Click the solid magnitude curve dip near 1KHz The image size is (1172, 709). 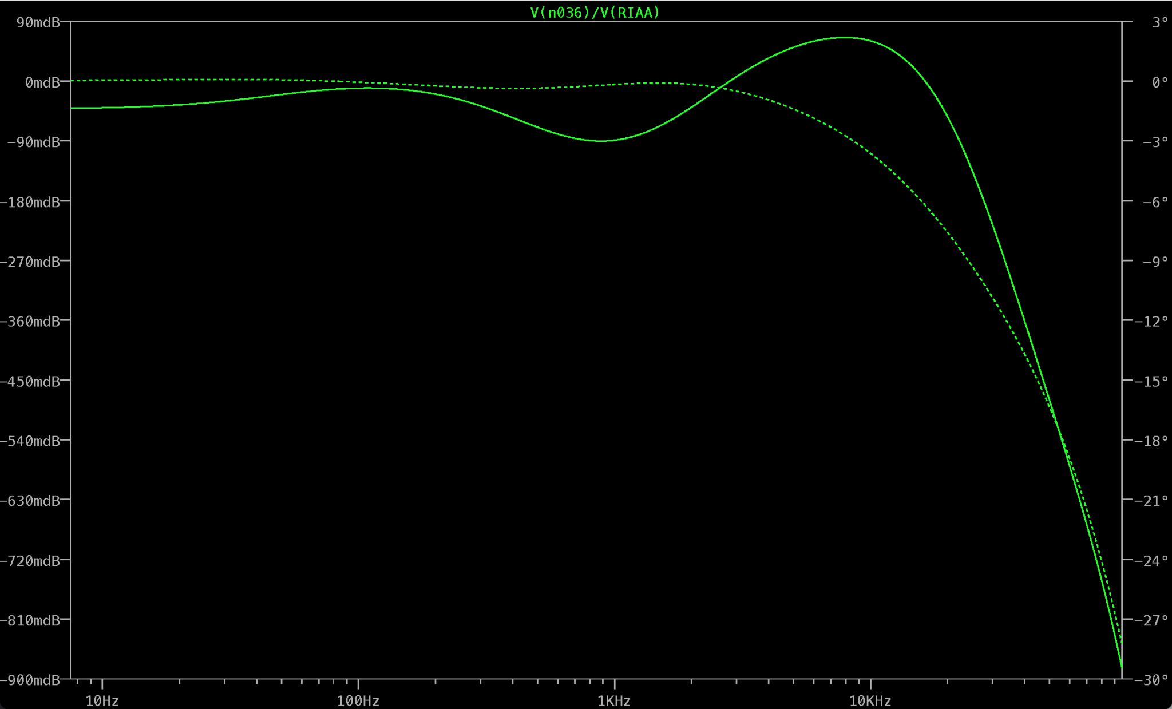tap(601, 141)
